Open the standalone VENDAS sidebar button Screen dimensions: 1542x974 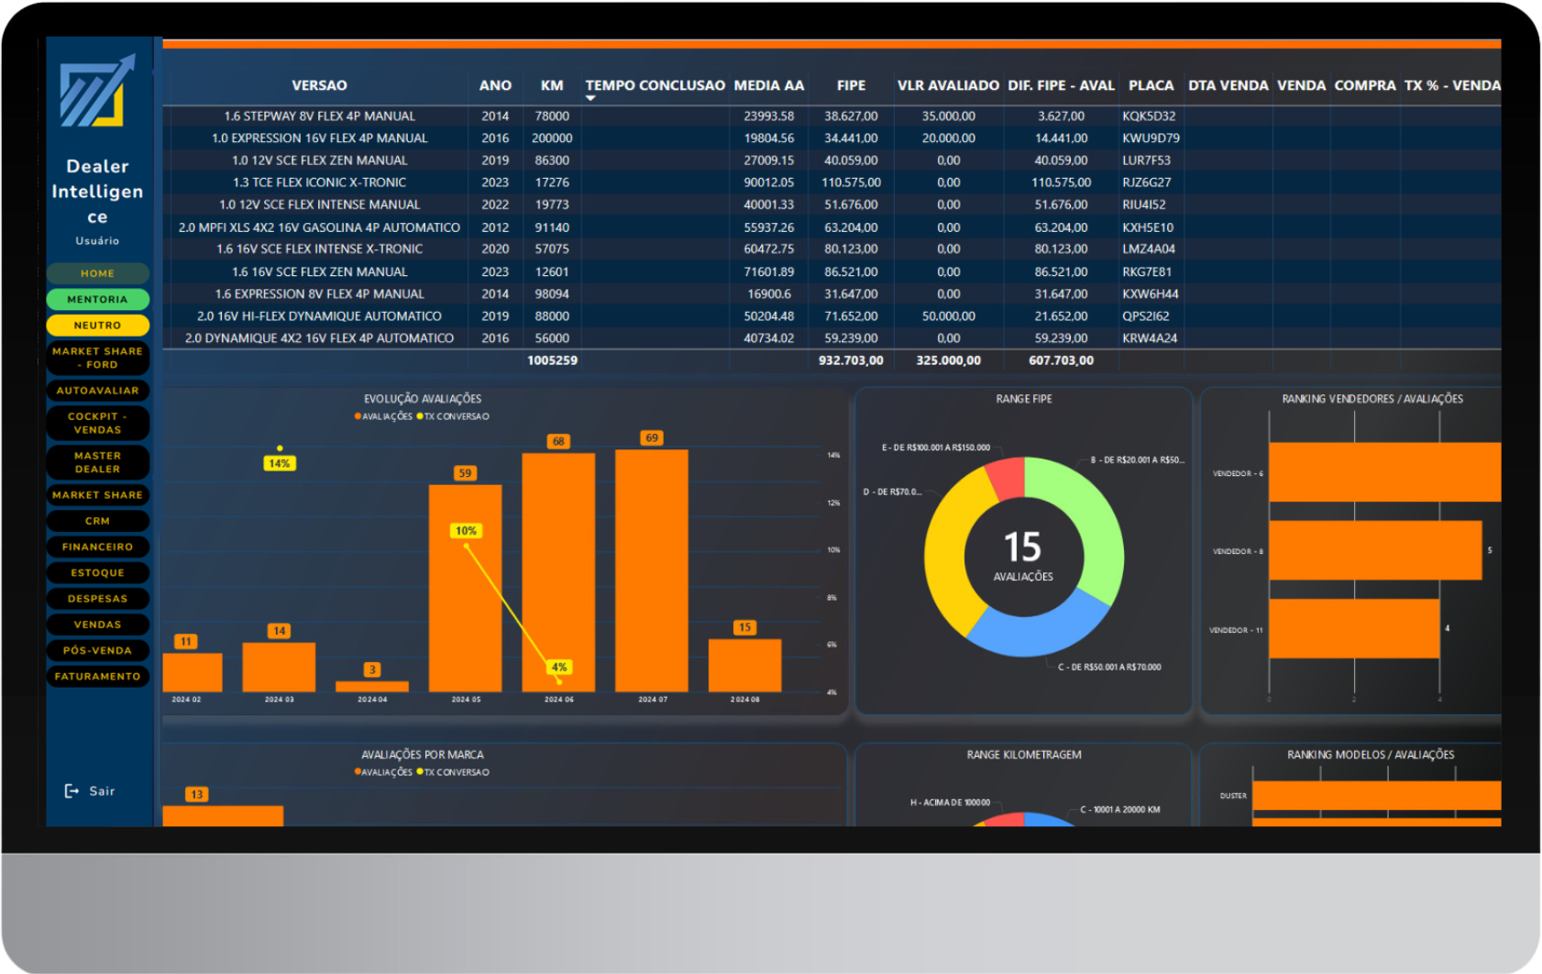click(97, 625)
